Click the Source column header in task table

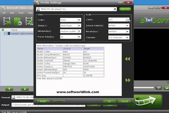pyautogui.click(x=73, y=49)
